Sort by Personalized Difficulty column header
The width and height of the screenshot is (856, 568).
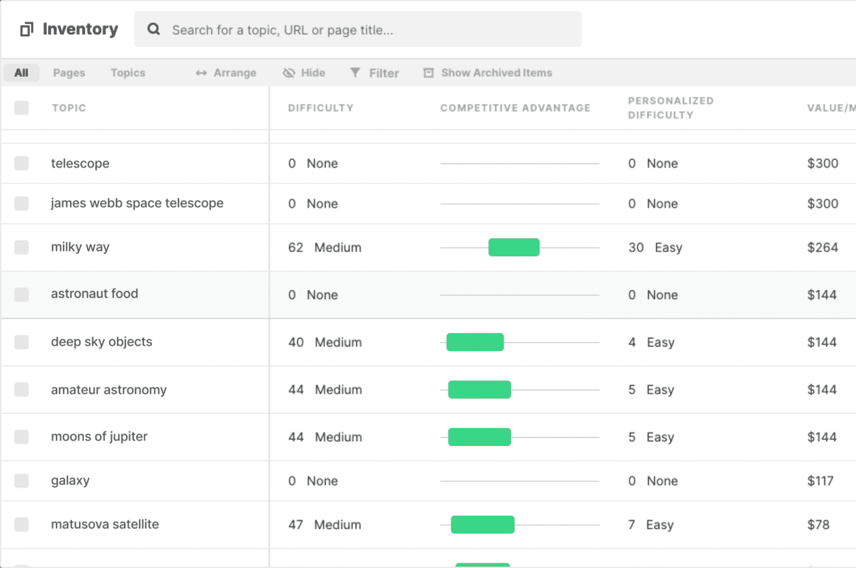[x=670, y=108]
